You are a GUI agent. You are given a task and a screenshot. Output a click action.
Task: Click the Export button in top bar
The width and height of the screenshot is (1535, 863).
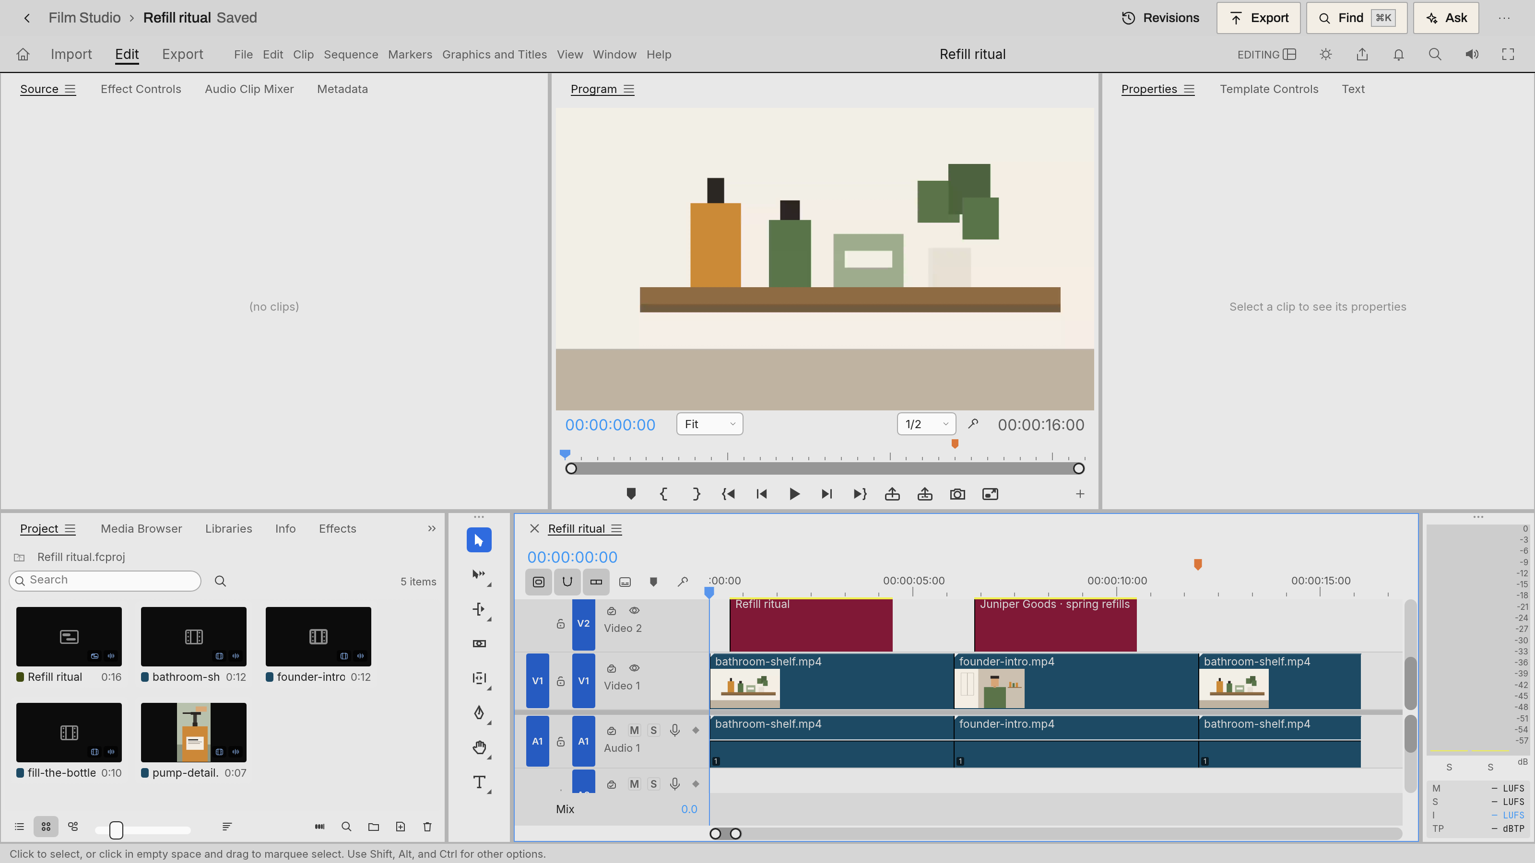coord(1258,18)
